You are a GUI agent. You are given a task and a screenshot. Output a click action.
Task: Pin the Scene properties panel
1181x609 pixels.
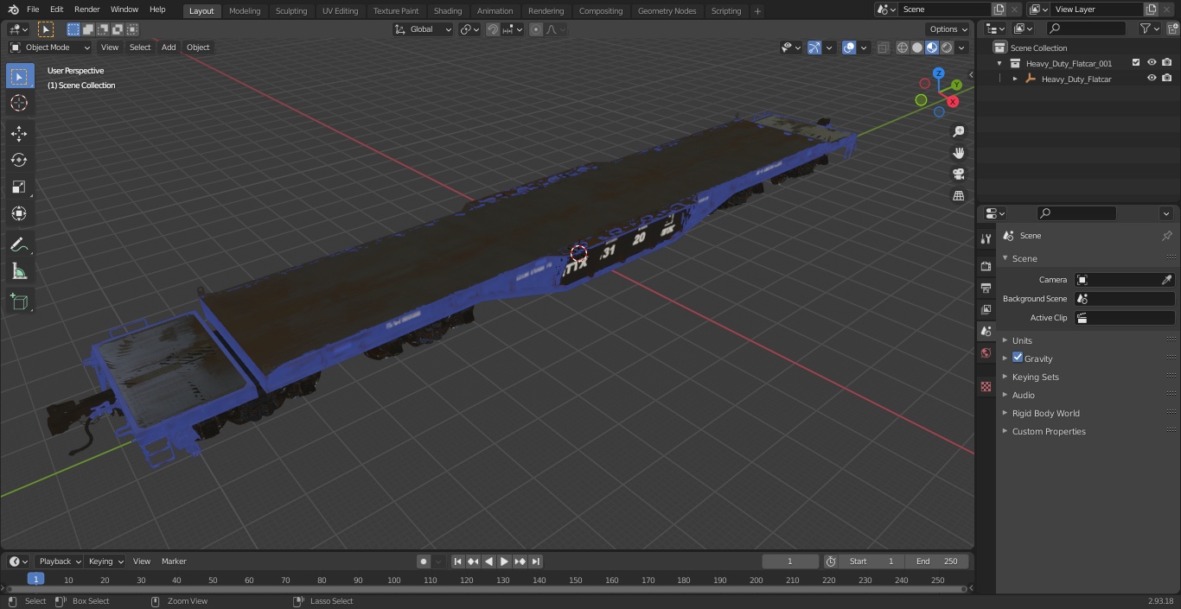pyautogui.click(x=1166, y=236)
